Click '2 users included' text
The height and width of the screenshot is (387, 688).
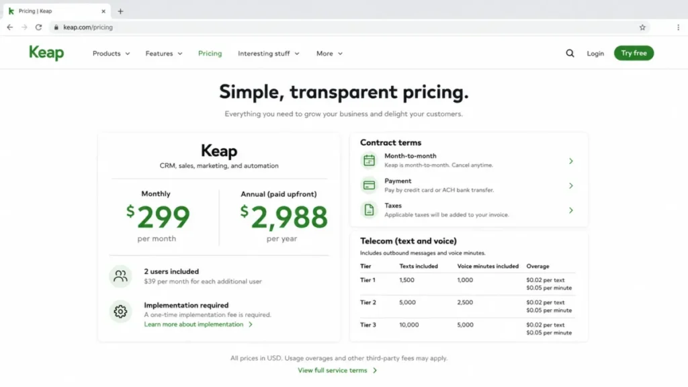(x=171, y=271)
